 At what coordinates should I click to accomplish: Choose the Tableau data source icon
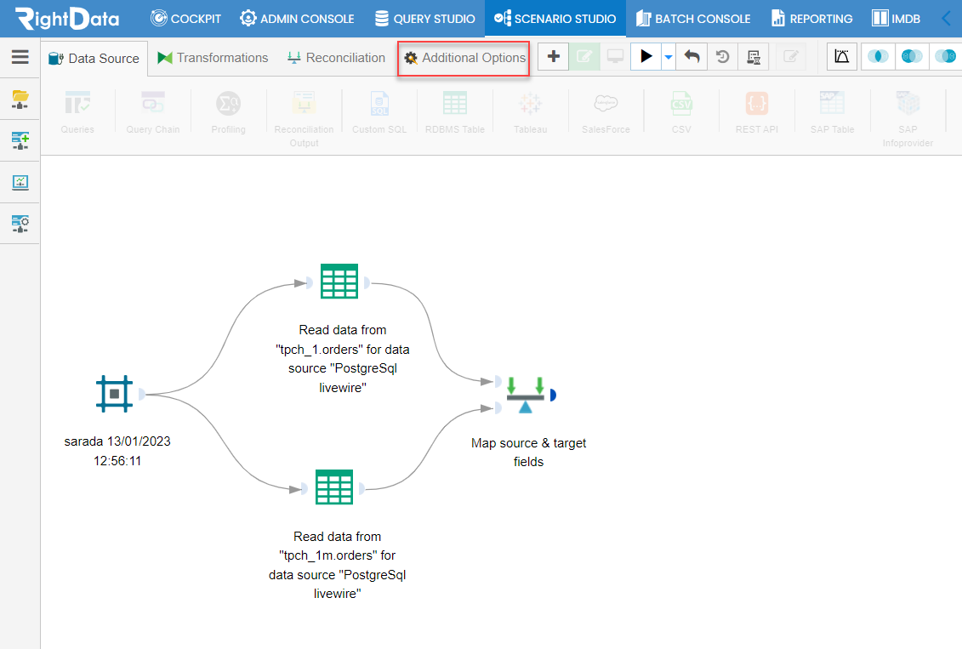(529, 111)
